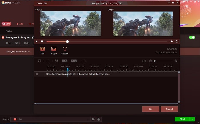Screen dimensions: 200x124
Task: Click the 01:23:20 mark on the ruler
Action: (x=124, y=66)
